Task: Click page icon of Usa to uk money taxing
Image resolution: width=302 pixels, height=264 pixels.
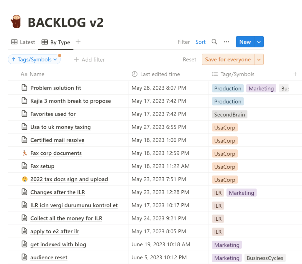Action: (x=24, y=127)
